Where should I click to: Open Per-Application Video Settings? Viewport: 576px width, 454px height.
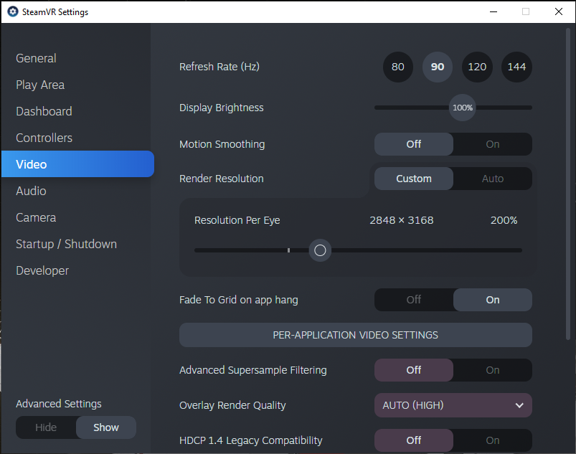(356, 335)
